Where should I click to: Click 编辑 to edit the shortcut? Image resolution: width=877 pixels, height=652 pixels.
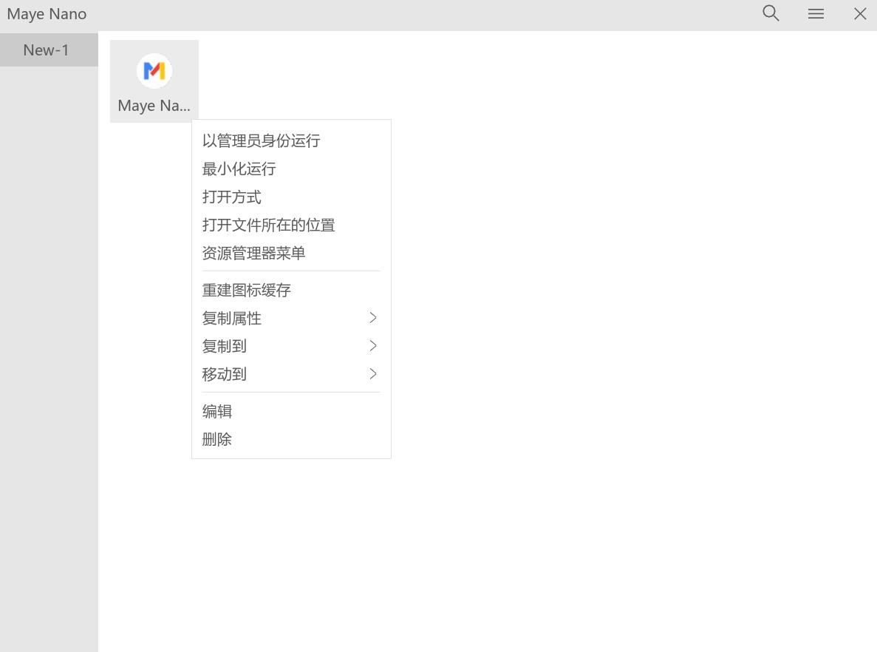tap(216, 411)
